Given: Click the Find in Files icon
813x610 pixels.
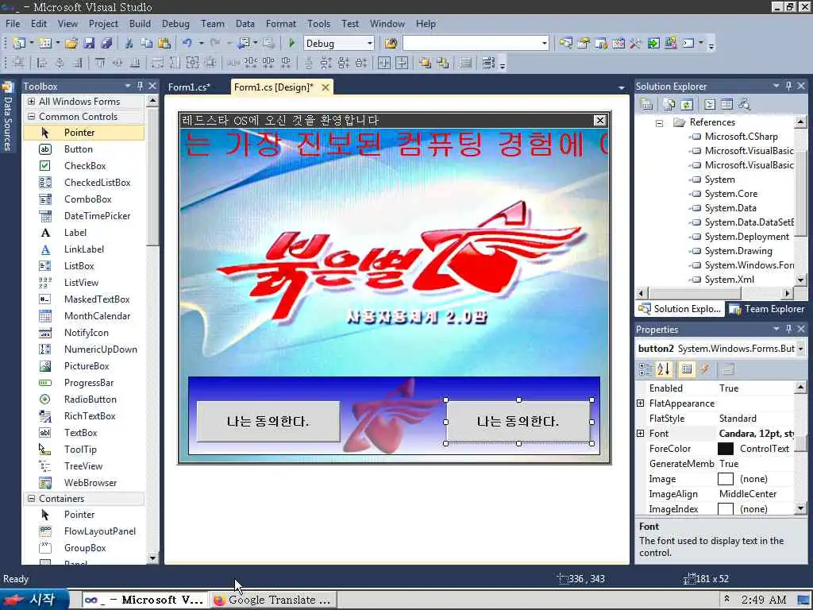Looking at the screenshot, I should click(391, 44).
